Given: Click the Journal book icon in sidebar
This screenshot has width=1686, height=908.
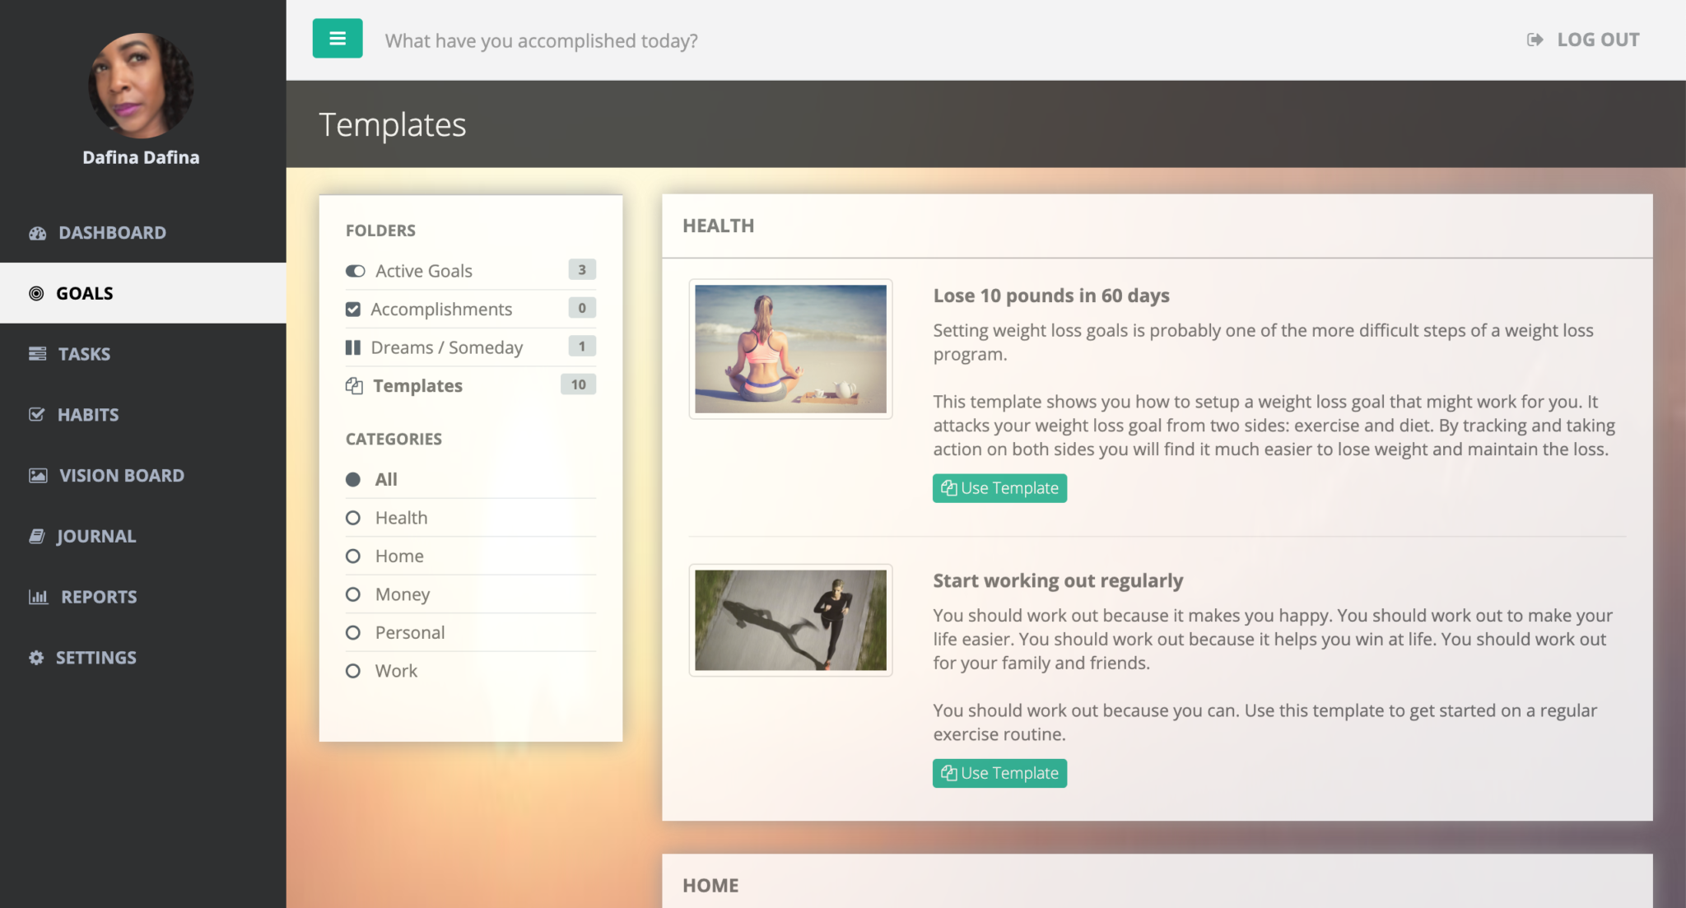Looking at the screenshot, I should (x=37, y=536).
